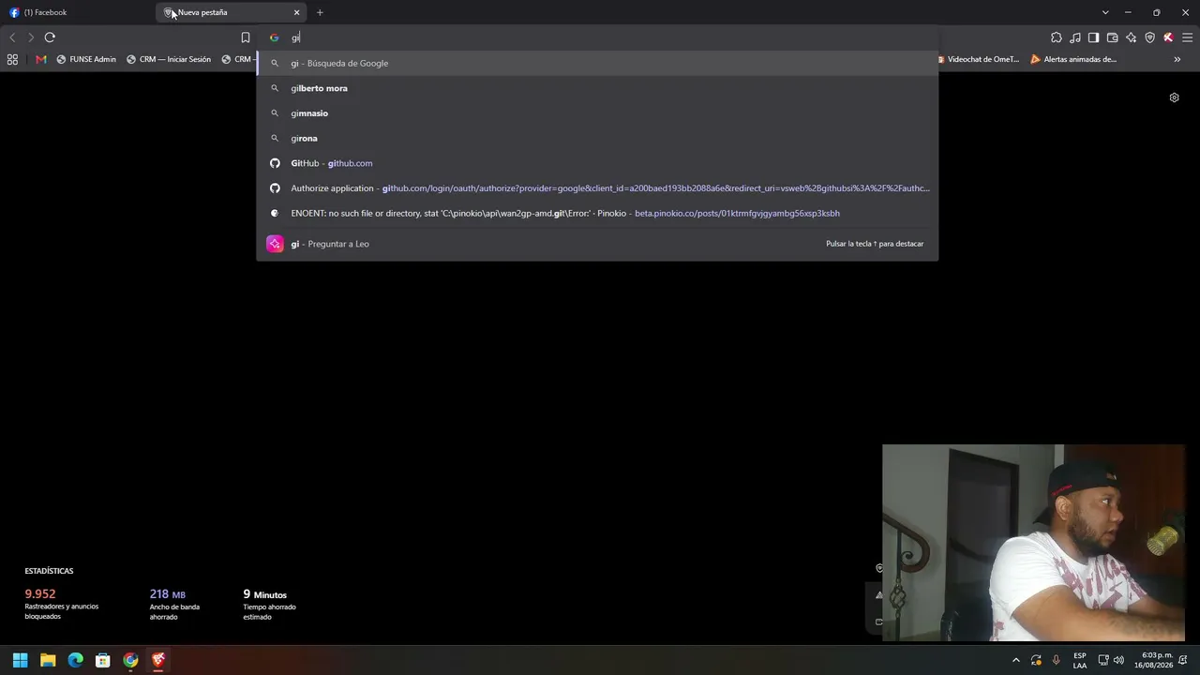Click the sync status tray icon
Image resolution: width=1200 pixels, height=675 pixels.
pos(1036,660)
